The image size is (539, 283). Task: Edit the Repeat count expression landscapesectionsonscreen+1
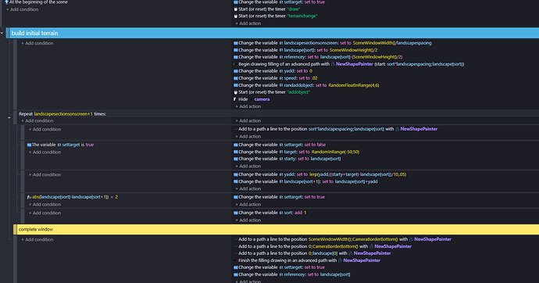tap(63, 114)
